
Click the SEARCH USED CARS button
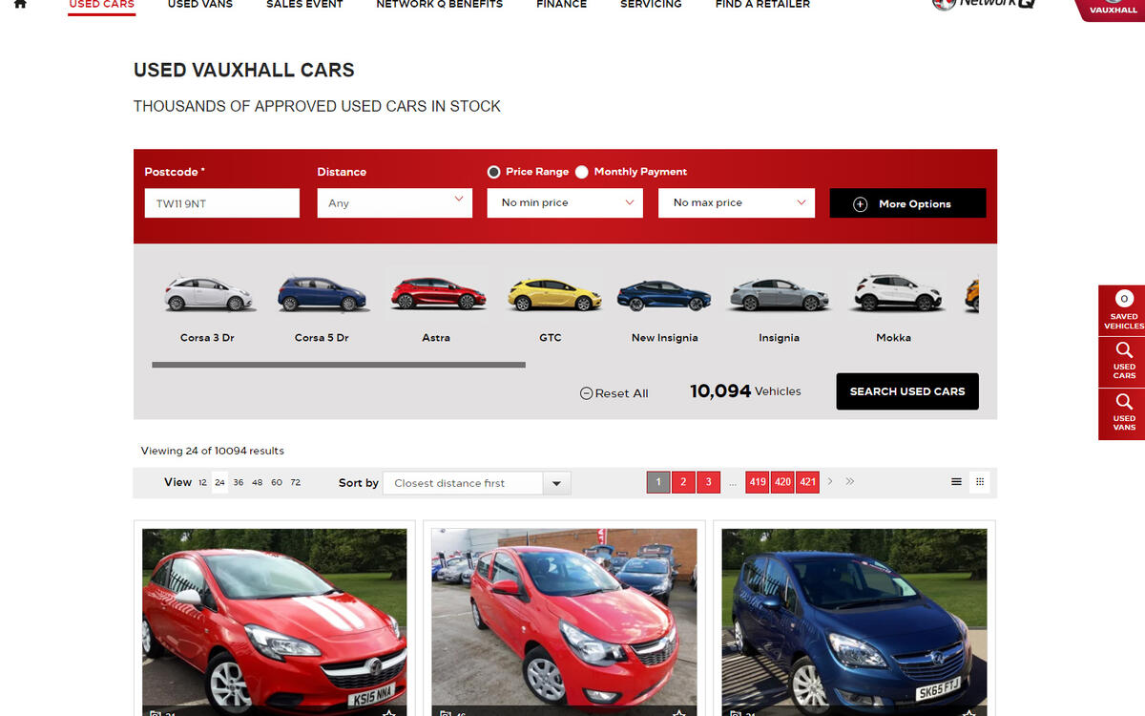(906, 391)
